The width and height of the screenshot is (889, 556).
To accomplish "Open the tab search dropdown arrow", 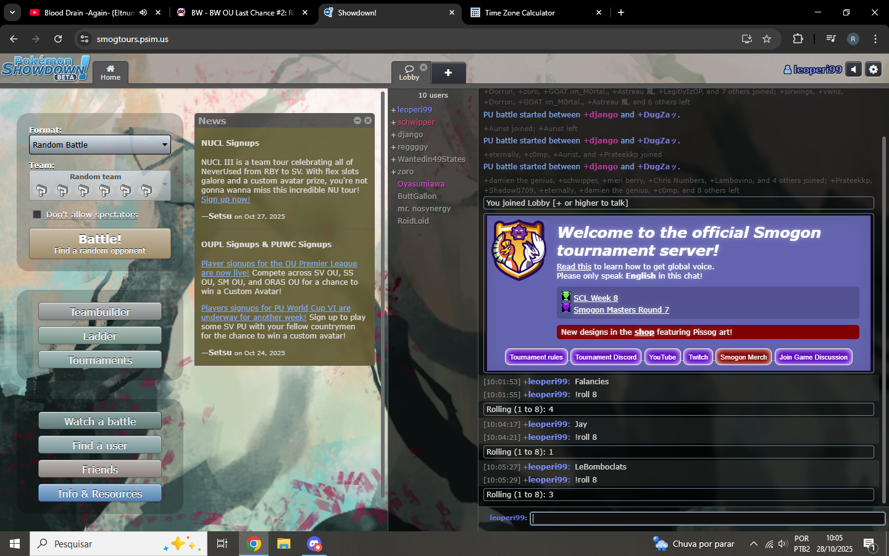I will [x=12, y=12].
